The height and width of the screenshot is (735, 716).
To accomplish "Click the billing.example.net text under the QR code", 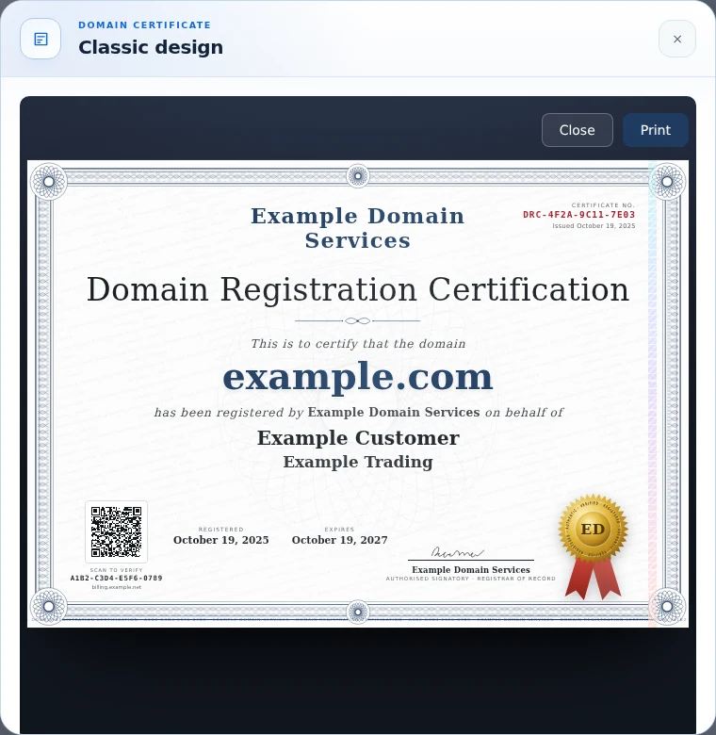I will click(116, 587).
